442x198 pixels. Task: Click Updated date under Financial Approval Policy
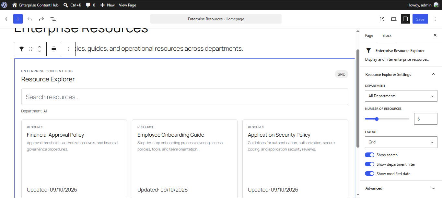[52, 190]
